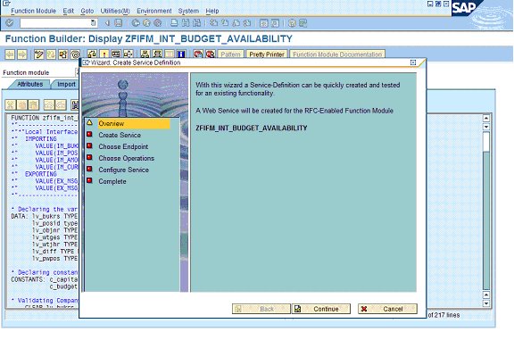
Task: Click the Create New Session icon
Action: coord(264,23)
